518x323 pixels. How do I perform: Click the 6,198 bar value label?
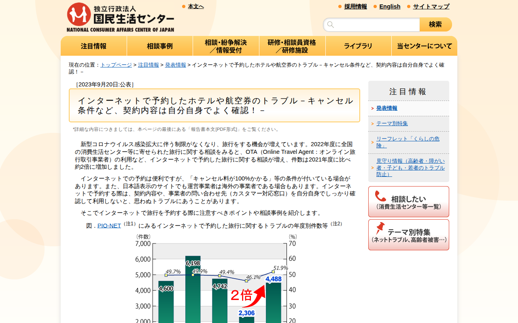193,263
